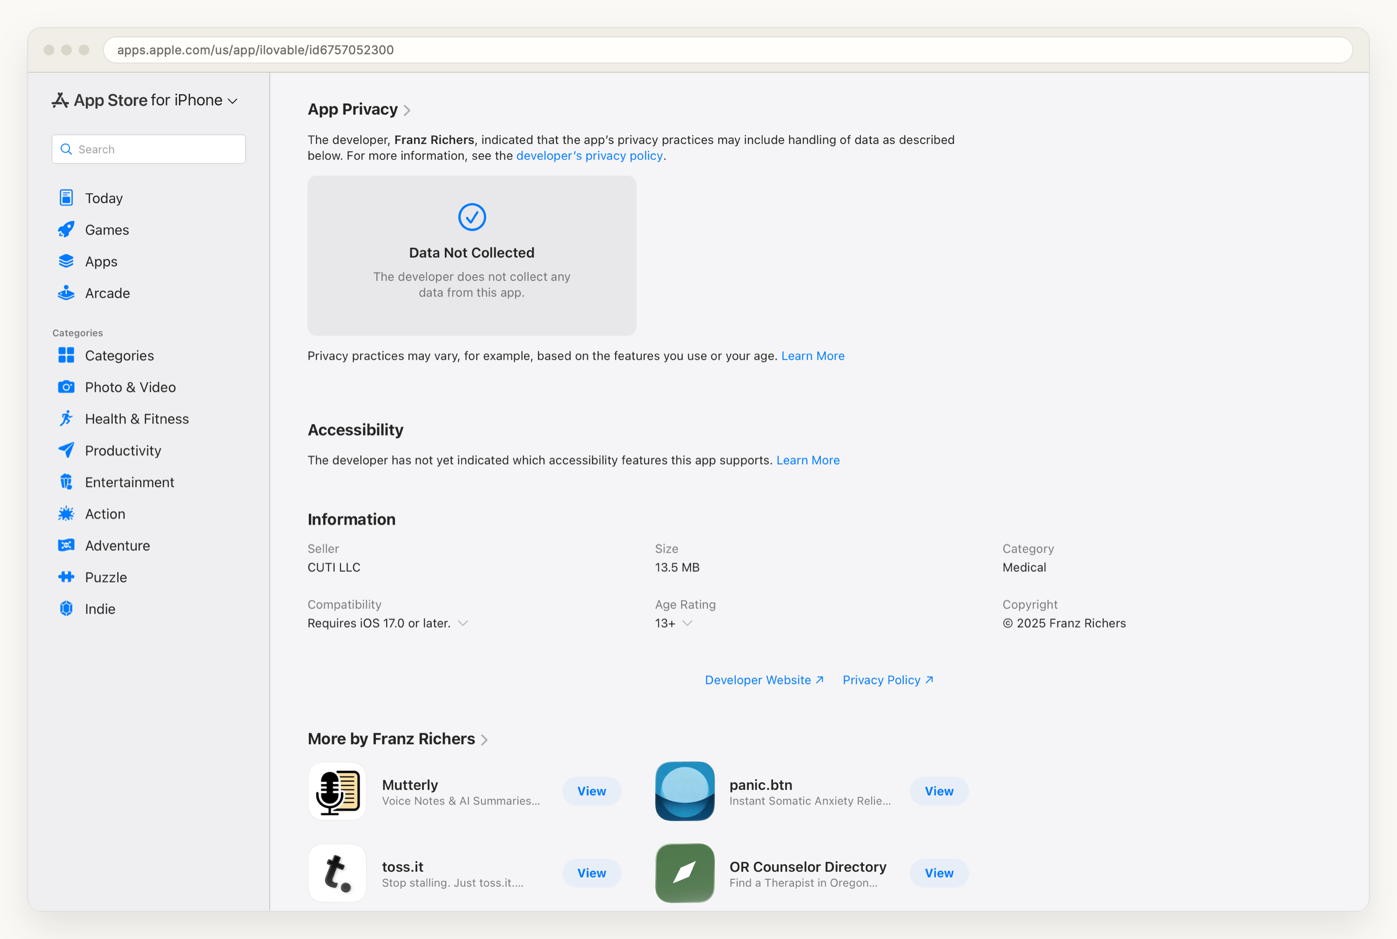Click the App Privacy heading
This screenshot has width=1397, height=939.
353,109
